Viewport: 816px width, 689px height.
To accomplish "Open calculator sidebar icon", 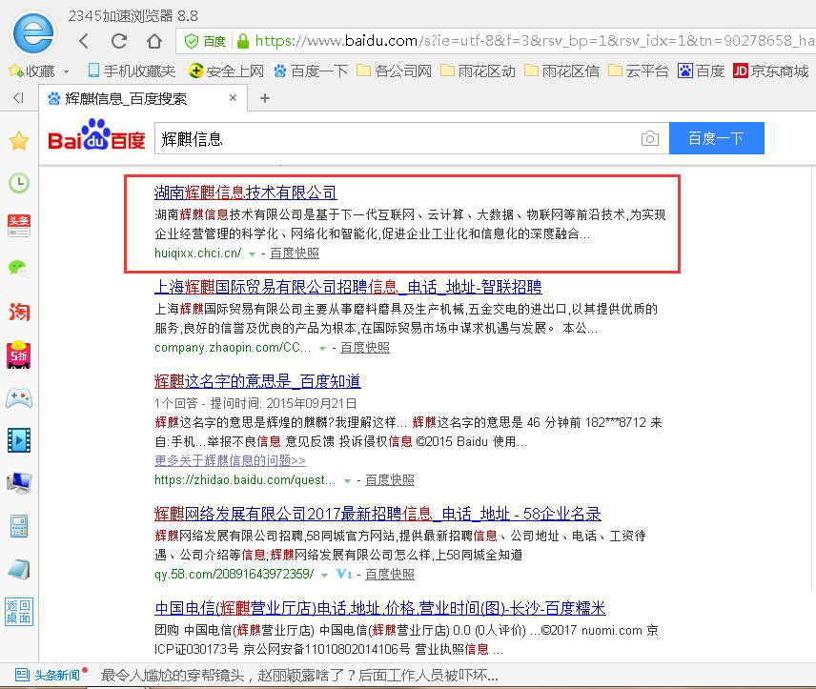I will pos(19,526).
